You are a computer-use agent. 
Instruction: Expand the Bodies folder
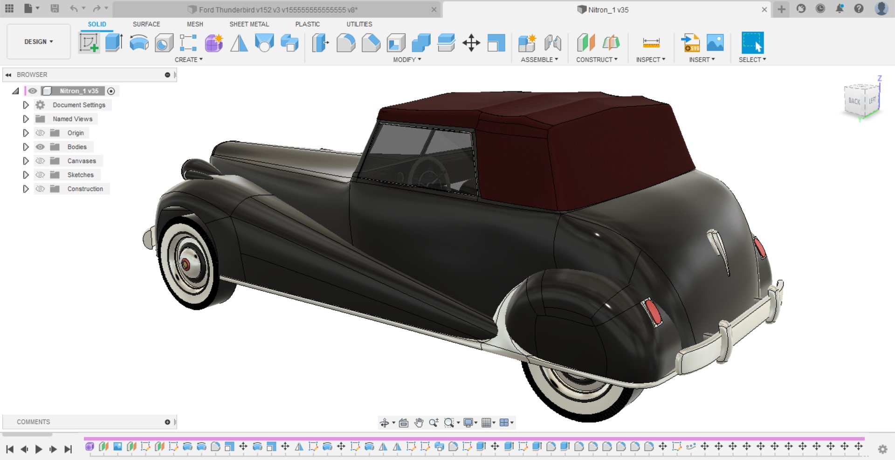pos(26,147)
